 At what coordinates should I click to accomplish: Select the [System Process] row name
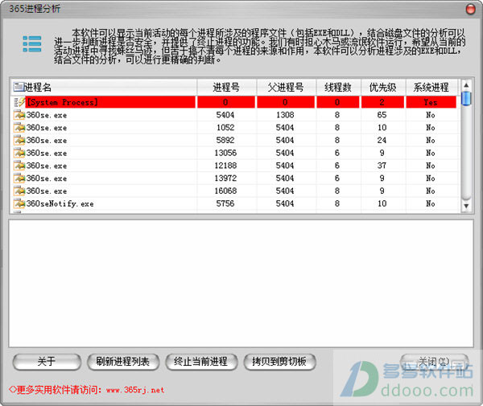(63, 102)
